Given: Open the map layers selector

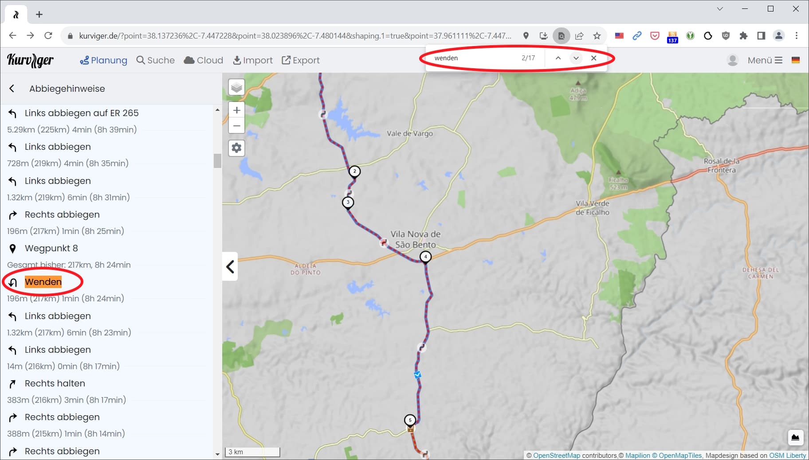Looking at the screenshot, I should [x=237, y=87].
